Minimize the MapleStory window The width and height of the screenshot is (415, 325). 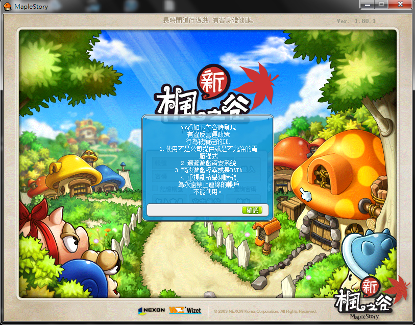pos(368,4)
